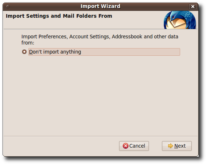Click the Import Settings and Mail Folders heading

click(59, 16)
